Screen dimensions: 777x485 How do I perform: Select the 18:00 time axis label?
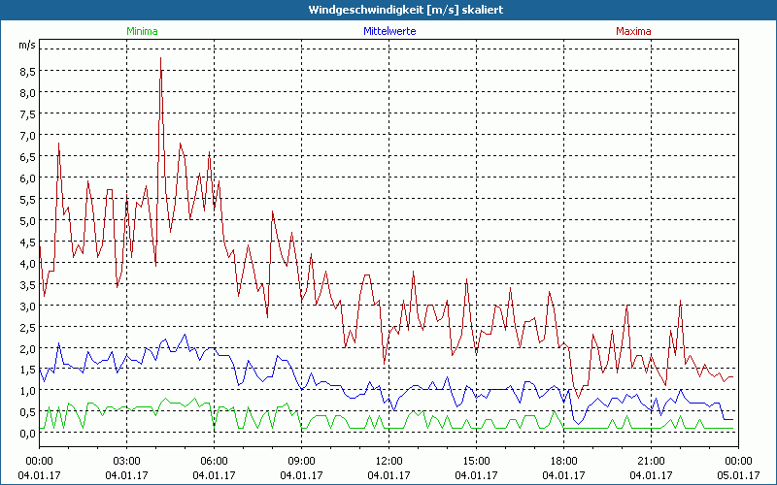coord(563,460)
